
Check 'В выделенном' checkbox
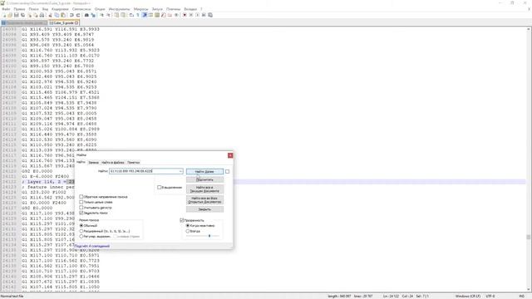159,187
